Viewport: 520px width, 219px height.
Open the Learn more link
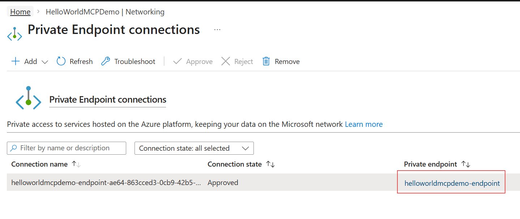[x=364, y=124]
